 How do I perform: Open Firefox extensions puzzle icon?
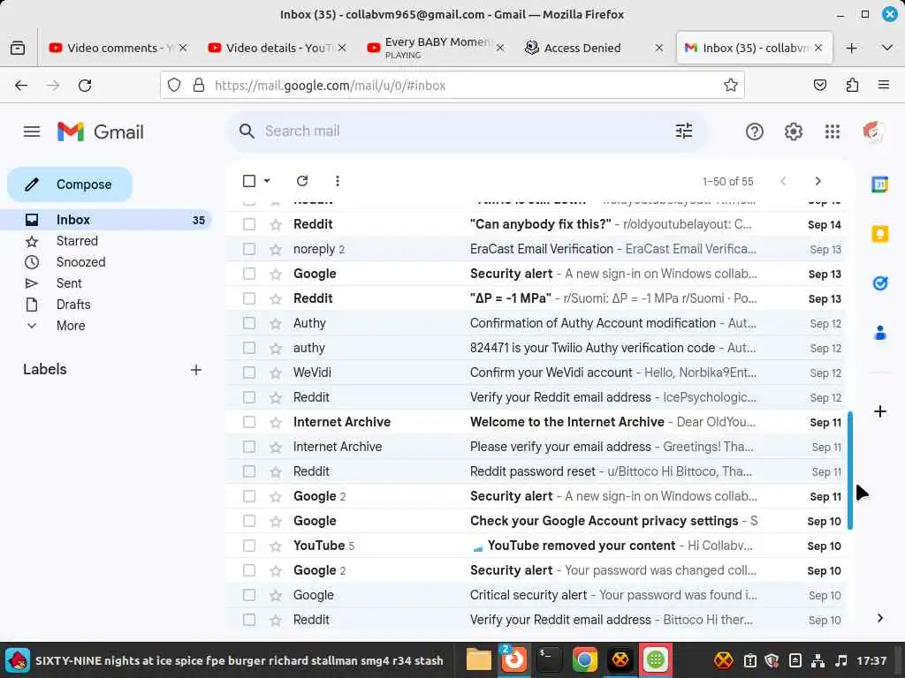(852, 86)
